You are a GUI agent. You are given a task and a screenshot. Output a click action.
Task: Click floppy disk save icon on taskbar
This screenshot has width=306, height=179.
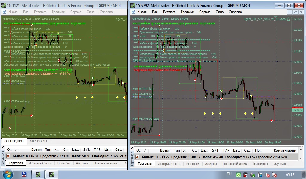click(x=24, y=174)
